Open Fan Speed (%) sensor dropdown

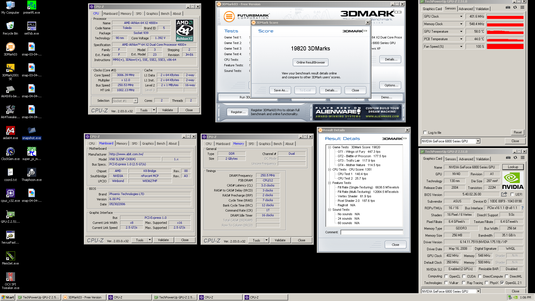point(461,47)
